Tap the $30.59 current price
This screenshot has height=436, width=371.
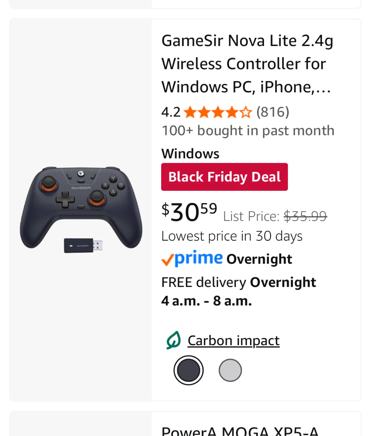[189, 212]
